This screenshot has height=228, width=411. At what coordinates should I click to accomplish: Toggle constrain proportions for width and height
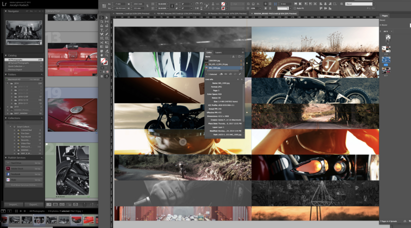[147, 6]
